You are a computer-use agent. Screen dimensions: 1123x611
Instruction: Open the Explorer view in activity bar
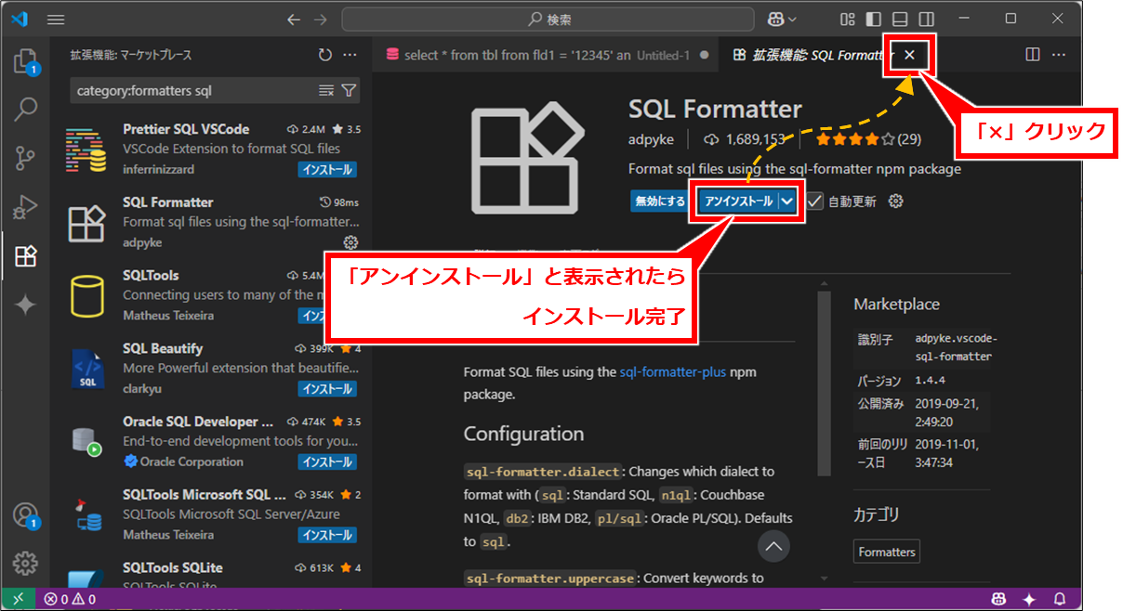[x=25, y=62]
